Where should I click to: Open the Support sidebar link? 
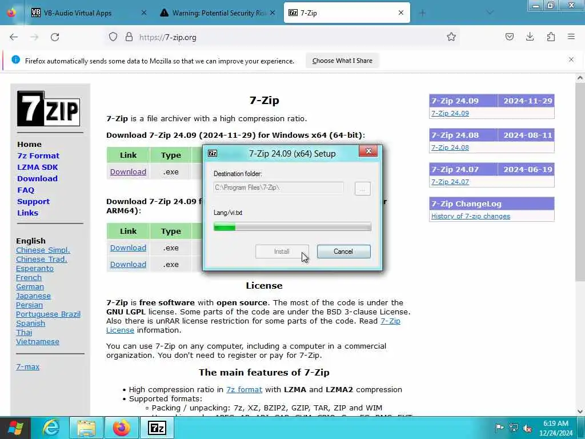33,202
